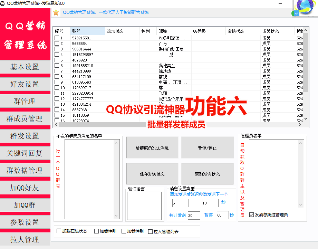
Task: Click the QQ penguin icon in the title bar
Action: pyautogui.click(x=2, y=3)
